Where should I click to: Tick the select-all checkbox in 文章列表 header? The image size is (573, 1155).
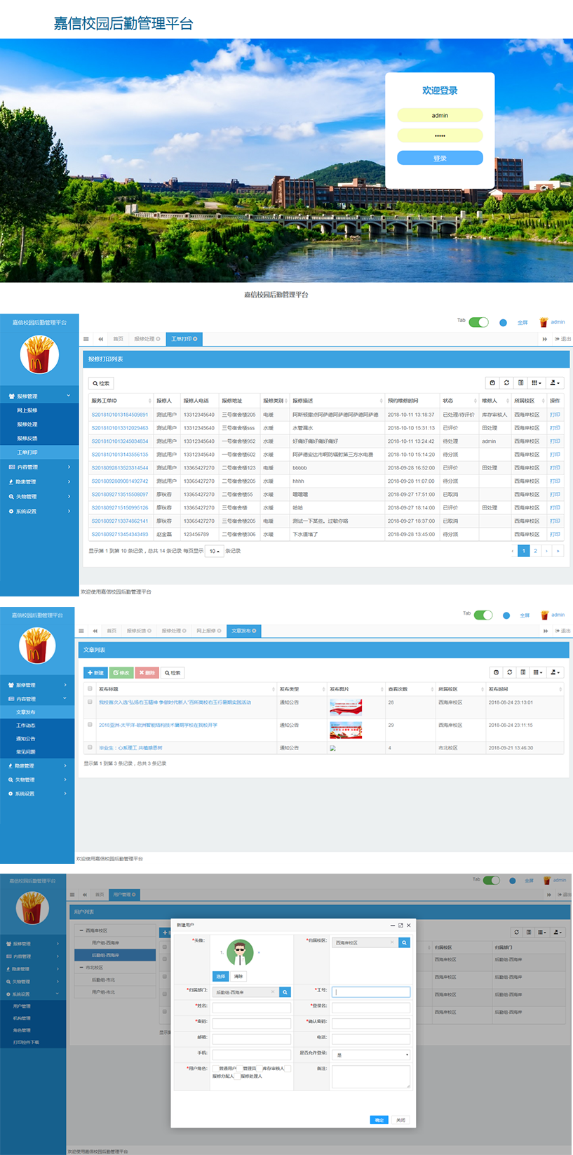click(x=90, y=689)
